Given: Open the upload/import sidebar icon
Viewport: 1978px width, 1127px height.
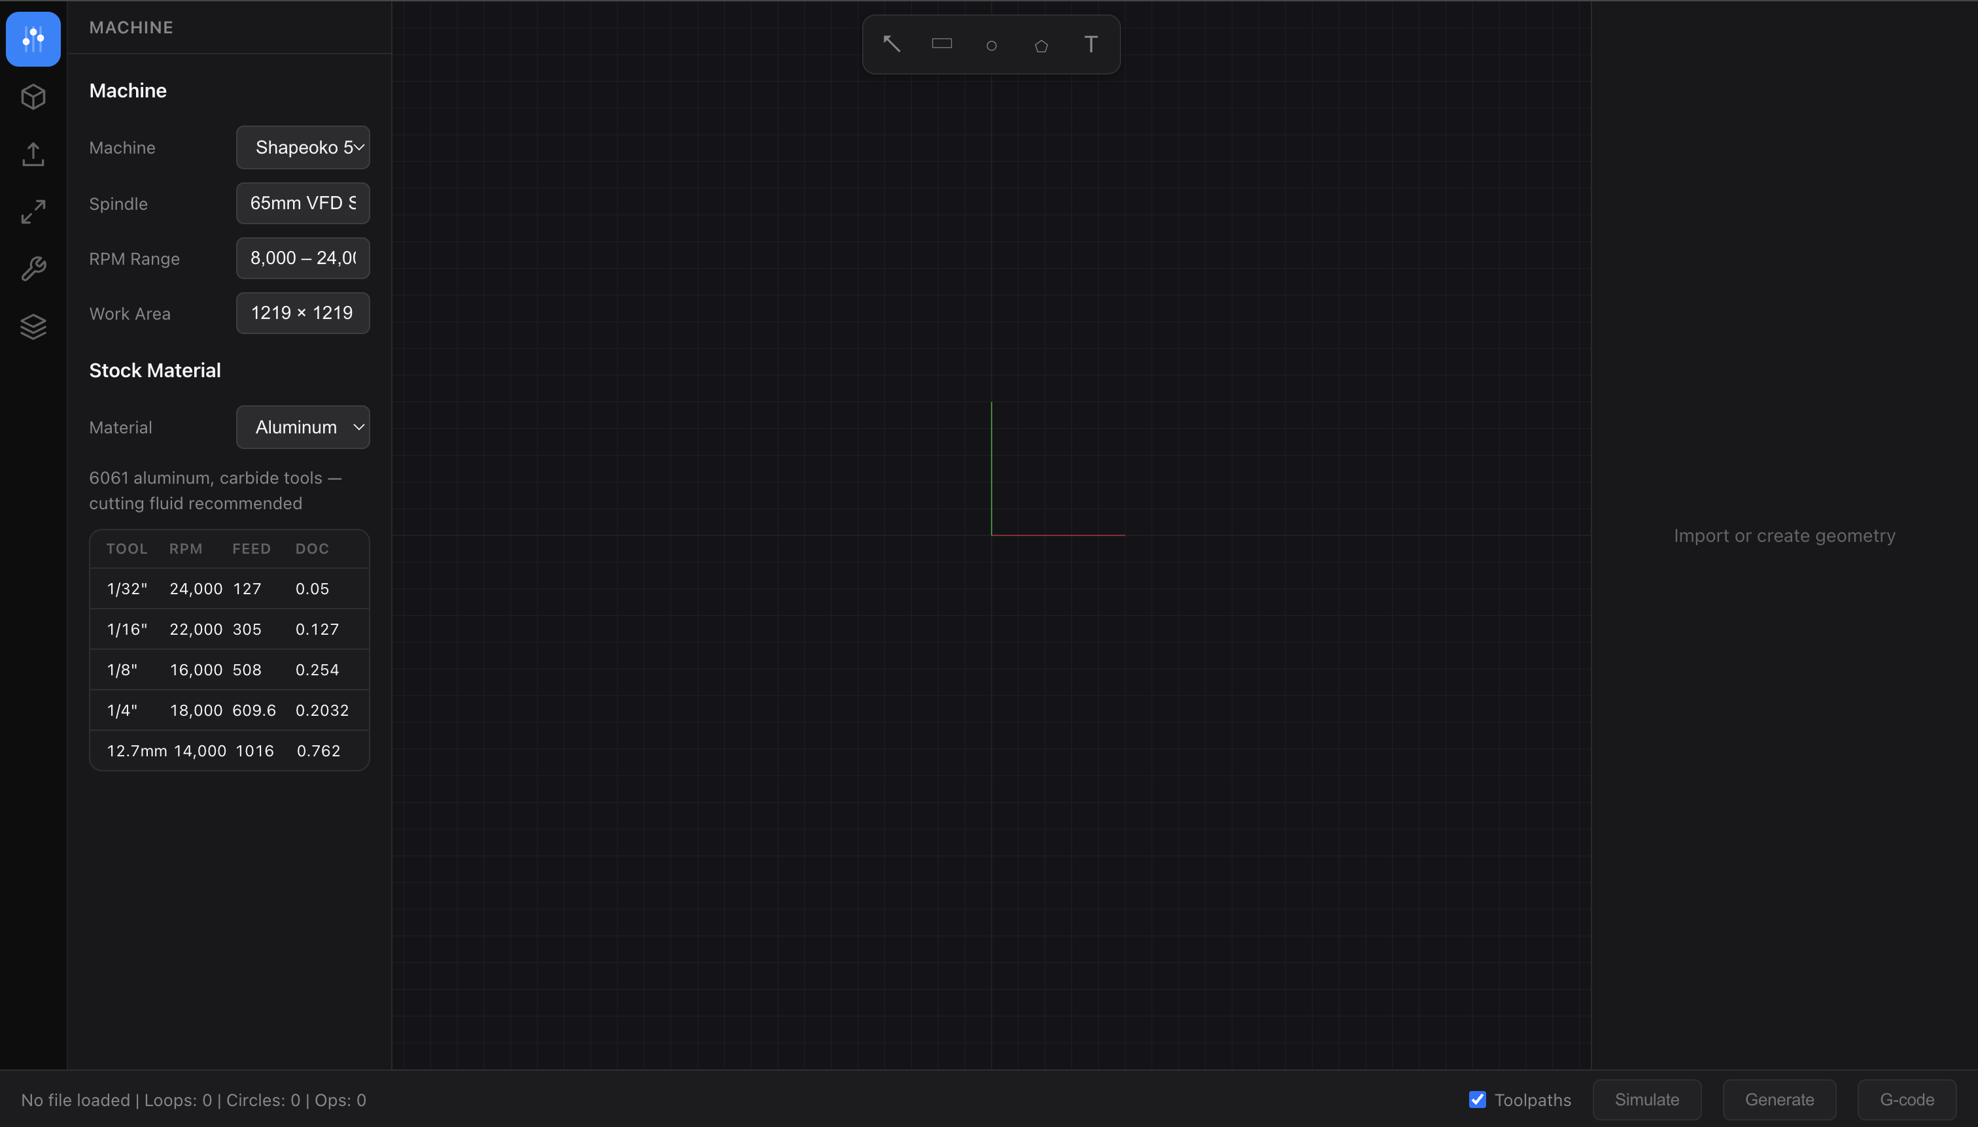Looking at the screenshot, I should pos(33,154).
